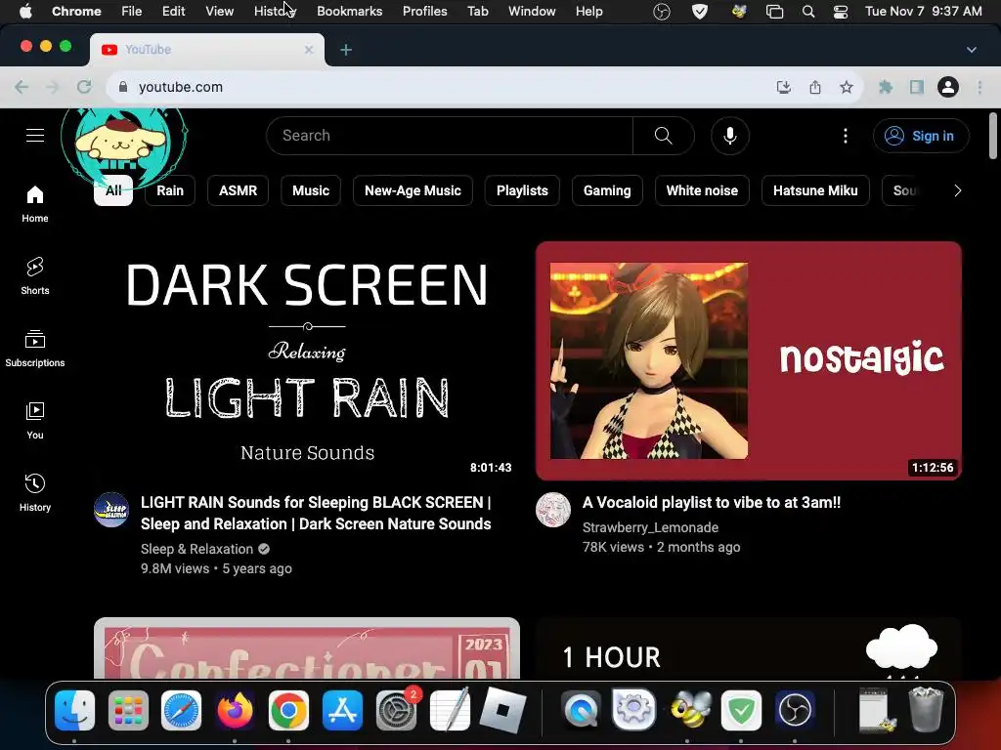This screenshot has width=1001, height=750.
Task: Bookmark this page with star icon
Action: tap(846, 87)
